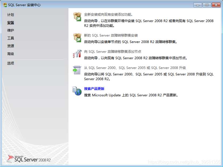Open the 搜索产品更新 link
Image resolution: width=223 pixels, height=167 pixels.
coord(94,89)
